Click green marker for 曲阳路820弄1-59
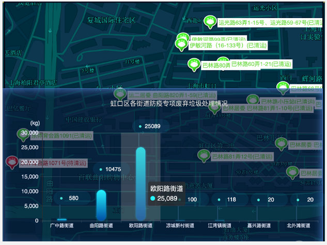327x245 pixels. (x=120, y=94)
